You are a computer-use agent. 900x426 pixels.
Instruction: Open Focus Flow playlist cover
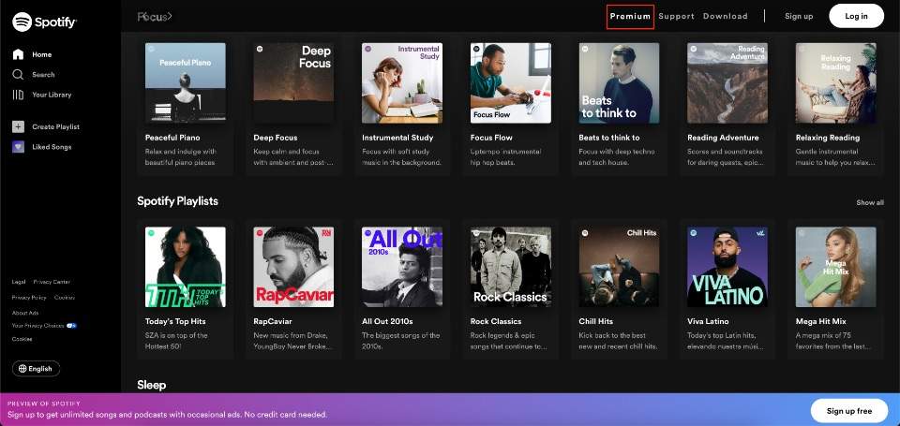coord(511,83)
